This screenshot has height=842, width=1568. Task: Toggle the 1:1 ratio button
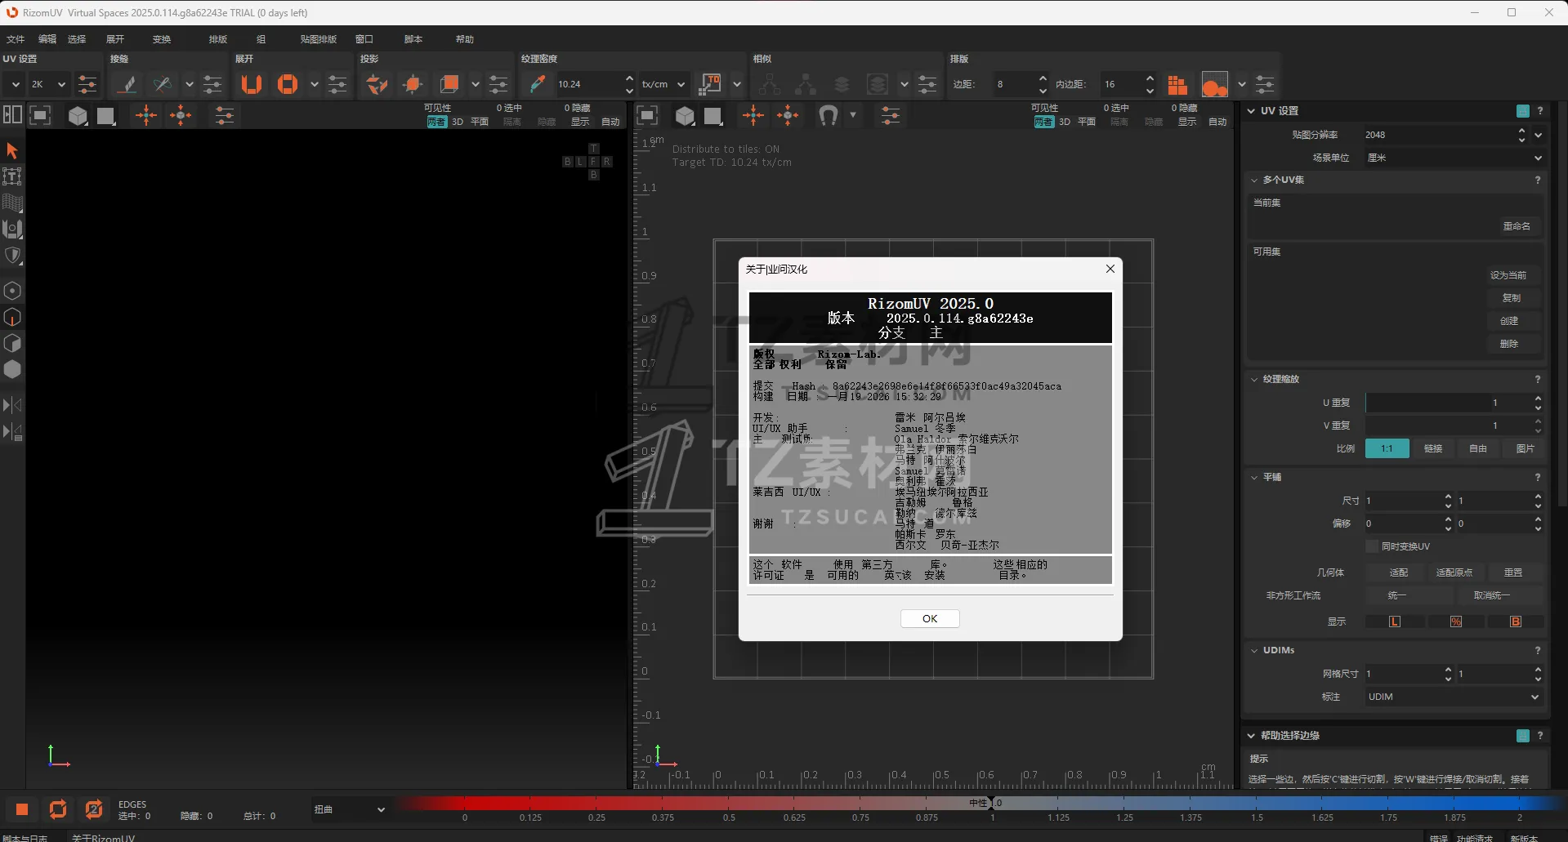tap(1387, 448)
